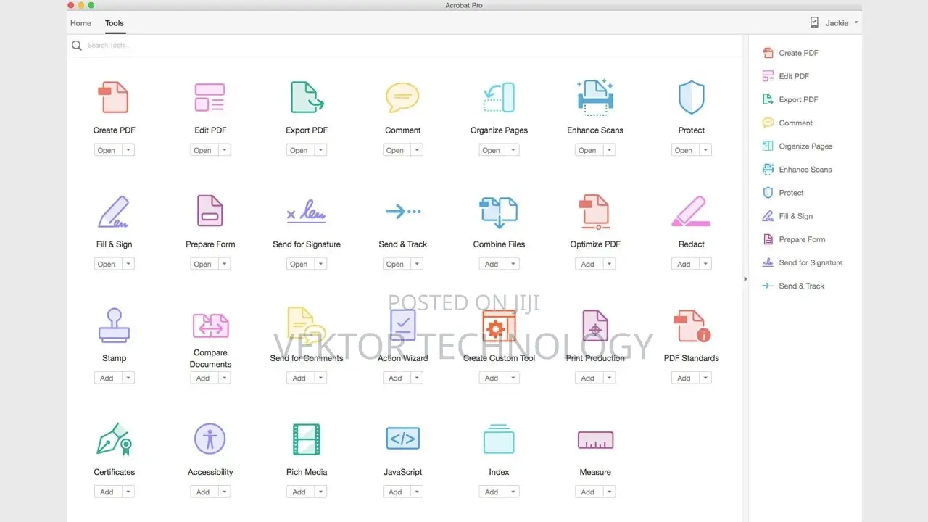The image size is (928, 522).
Task: Select the Compare Documents icon
Action: click(x=210, y=325)
